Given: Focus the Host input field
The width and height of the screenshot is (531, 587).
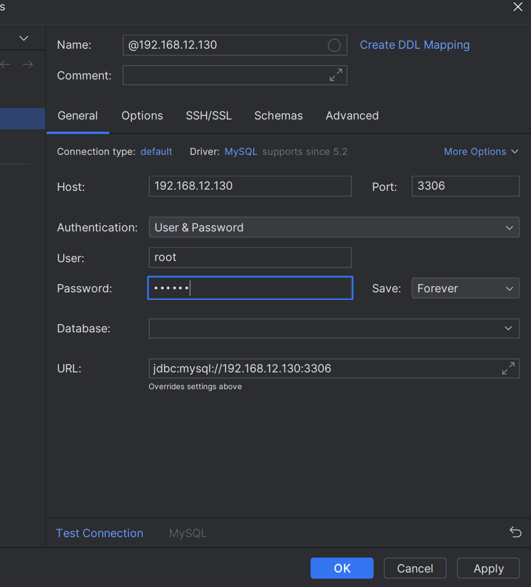Looking at the screenshot, I should click(x=250, y=186).
